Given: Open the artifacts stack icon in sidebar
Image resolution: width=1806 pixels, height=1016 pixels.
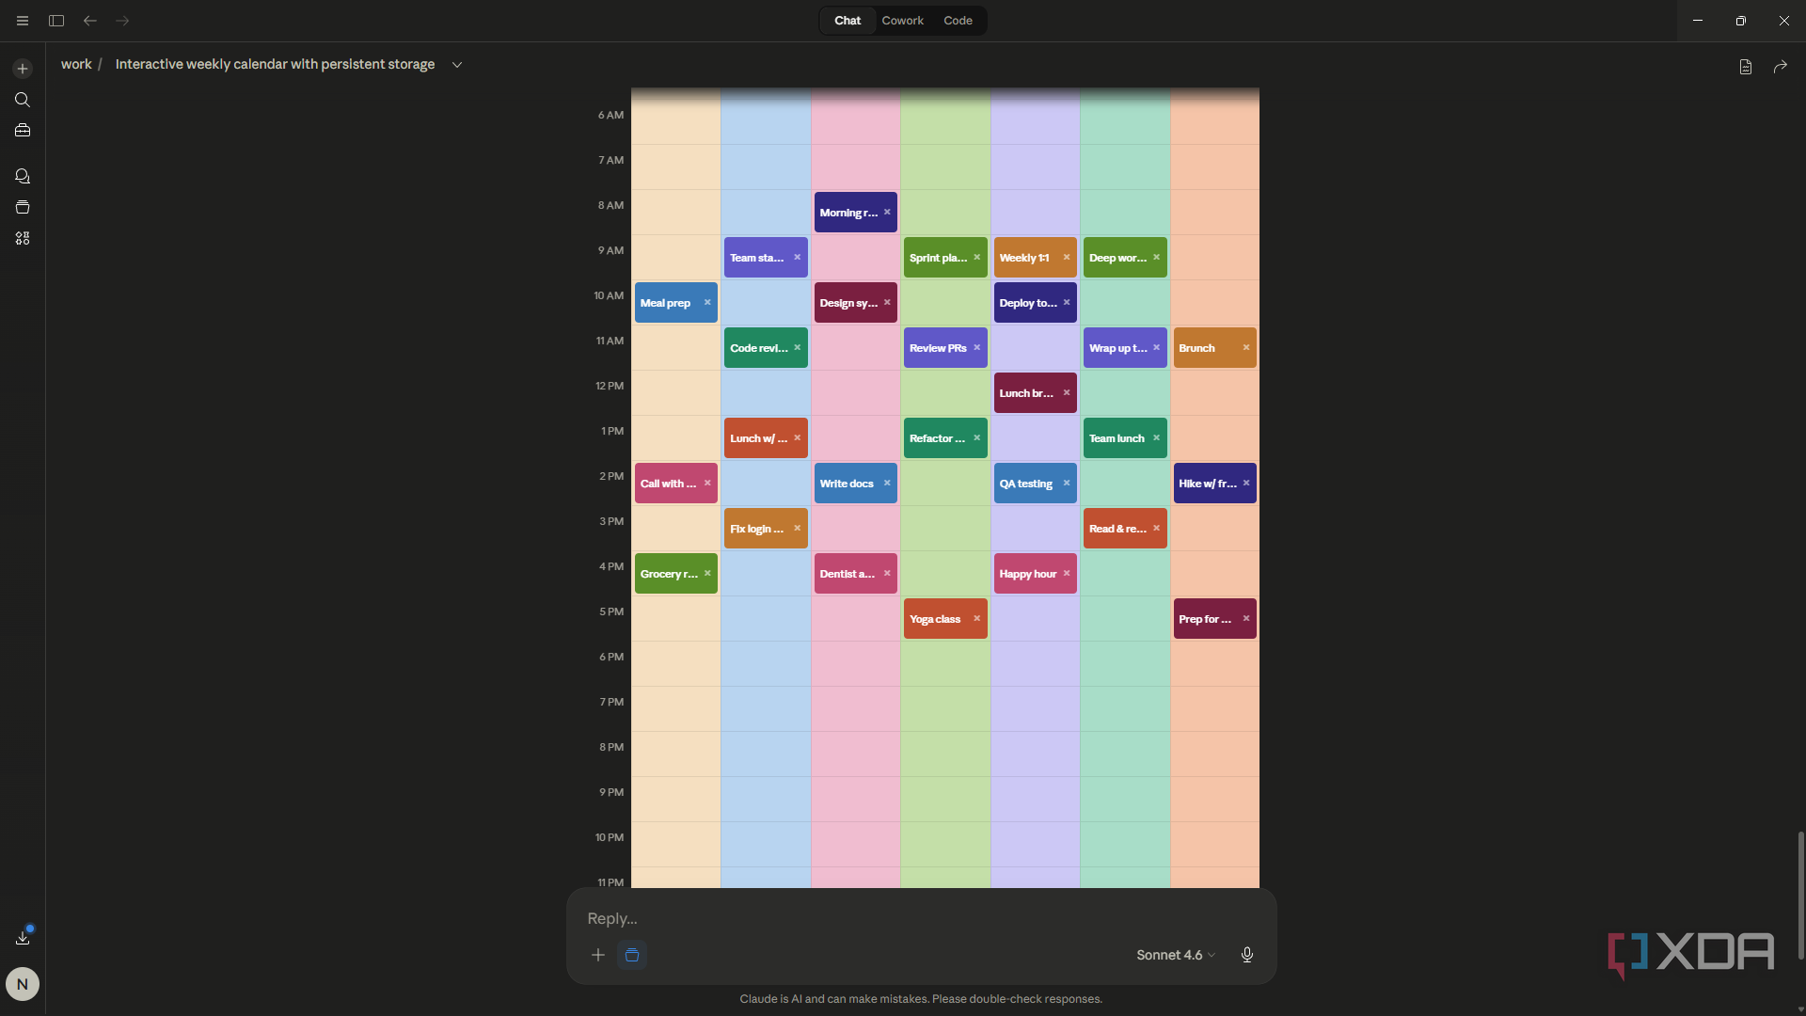Looking at the screenshot, I should (23, 207).
